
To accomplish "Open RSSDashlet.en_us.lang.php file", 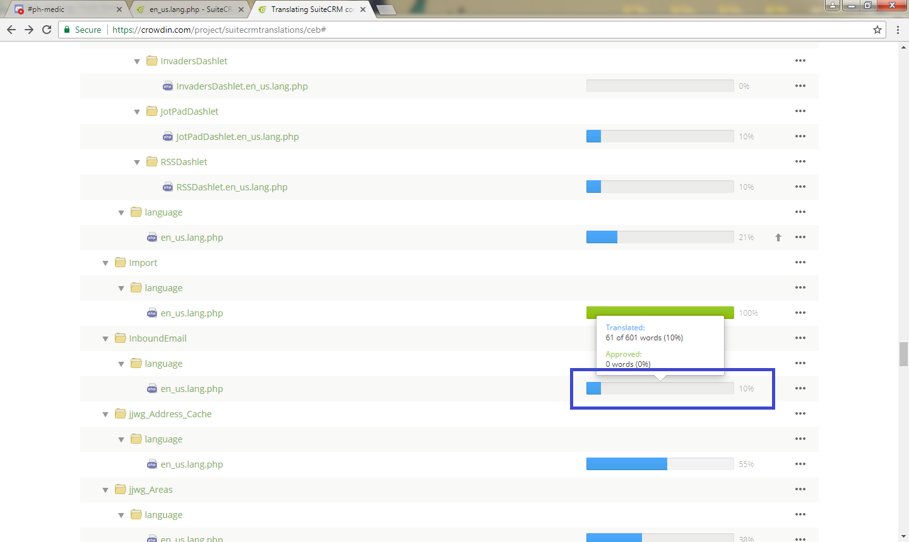I will pos(232,187).
